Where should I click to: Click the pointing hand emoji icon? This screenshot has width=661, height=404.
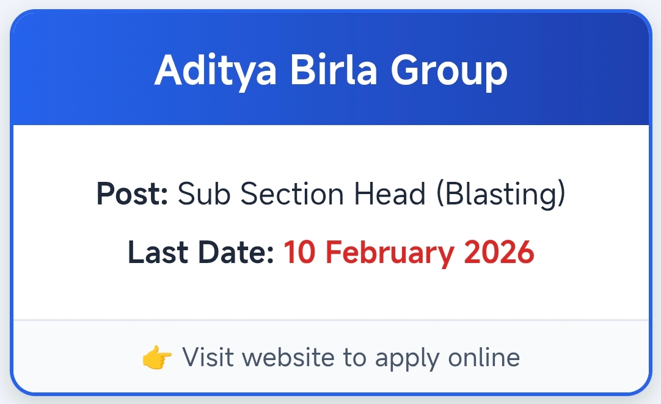tap(157, 358)
